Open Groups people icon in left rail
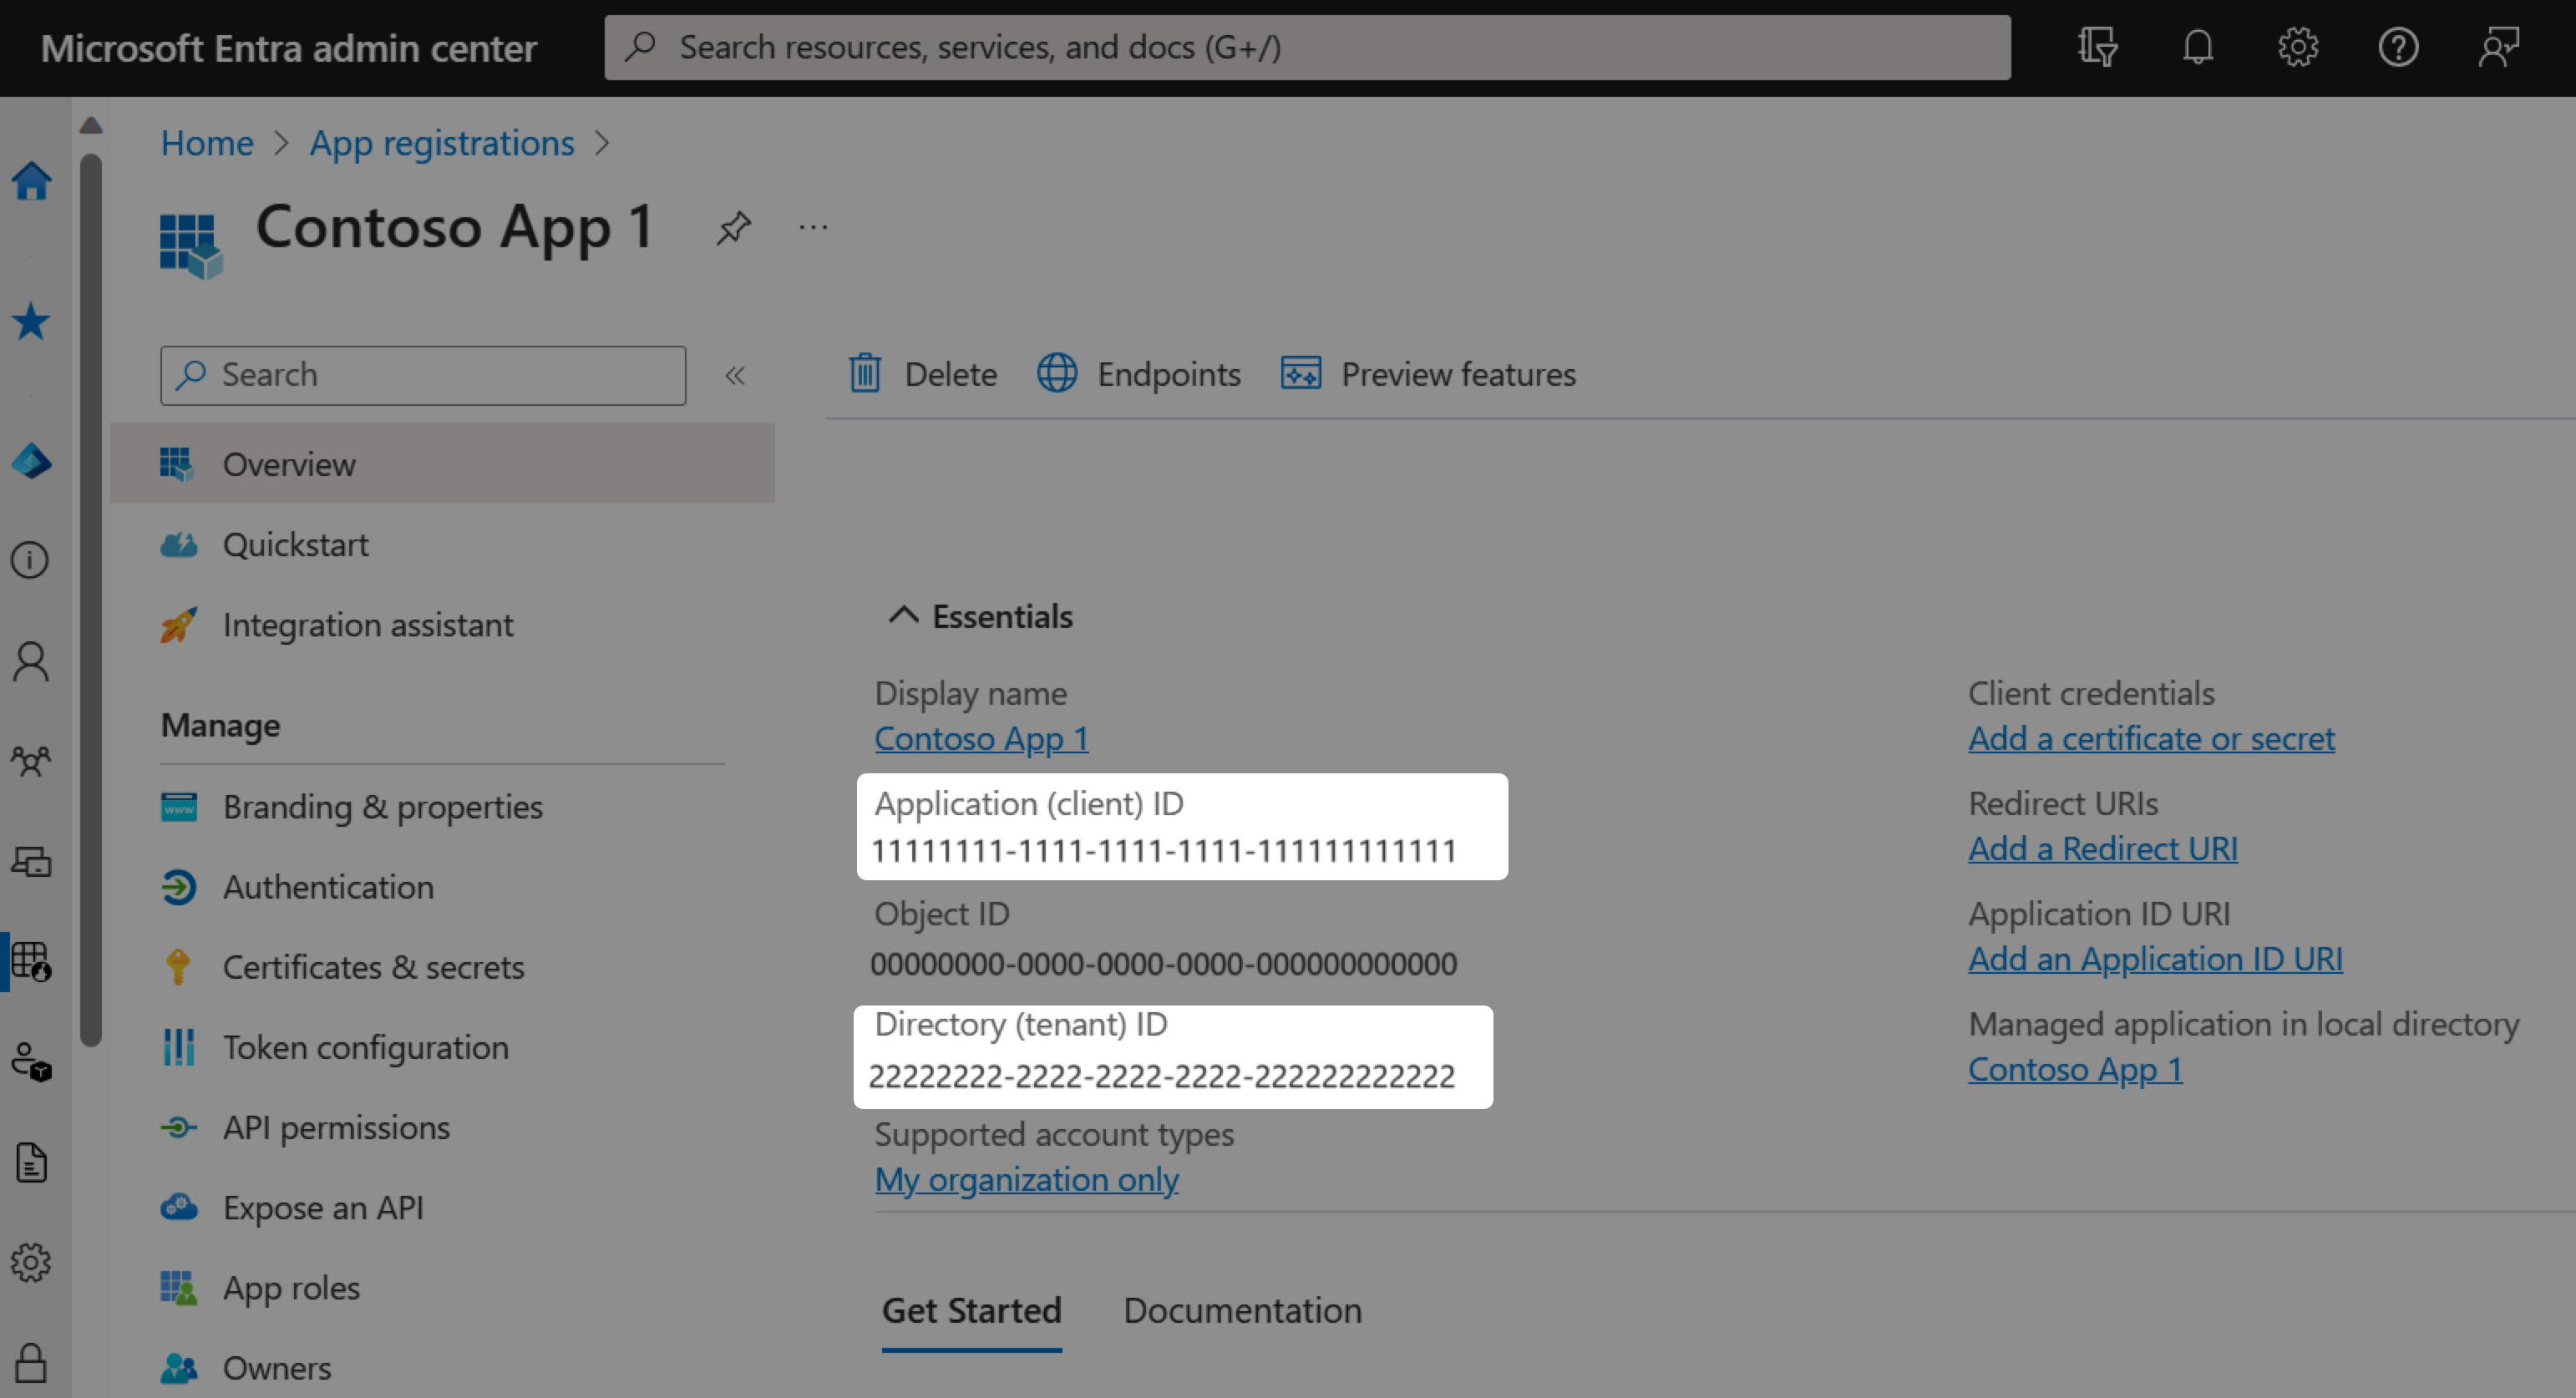The width and height of the screenshot is (2576, 1398). click(31, 761)
